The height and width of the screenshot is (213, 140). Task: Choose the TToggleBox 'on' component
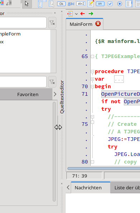100,4
